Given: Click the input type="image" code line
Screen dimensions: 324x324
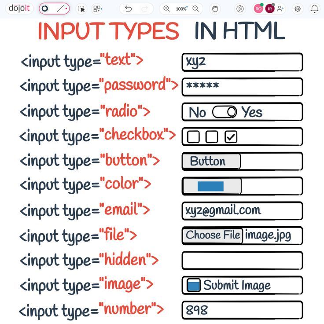Looking at the screenshot, I should (x=86, y=285).
